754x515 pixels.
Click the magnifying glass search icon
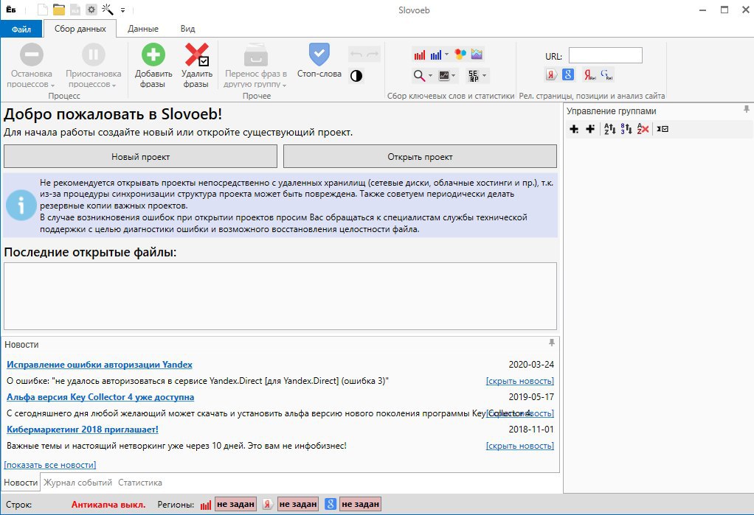point(419,75)
